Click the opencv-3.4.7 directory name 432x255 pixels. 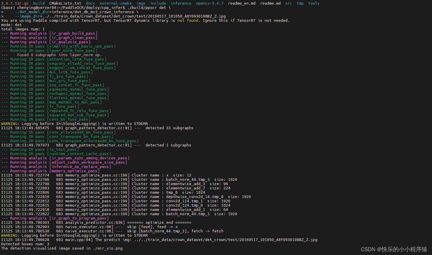[210, 3]
